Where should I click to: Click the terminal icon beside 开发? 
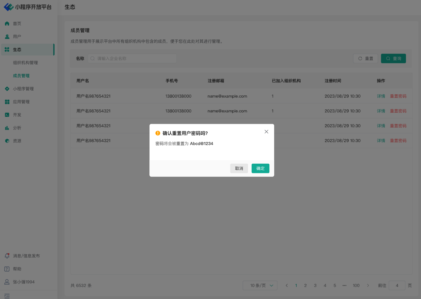[7, 115]
